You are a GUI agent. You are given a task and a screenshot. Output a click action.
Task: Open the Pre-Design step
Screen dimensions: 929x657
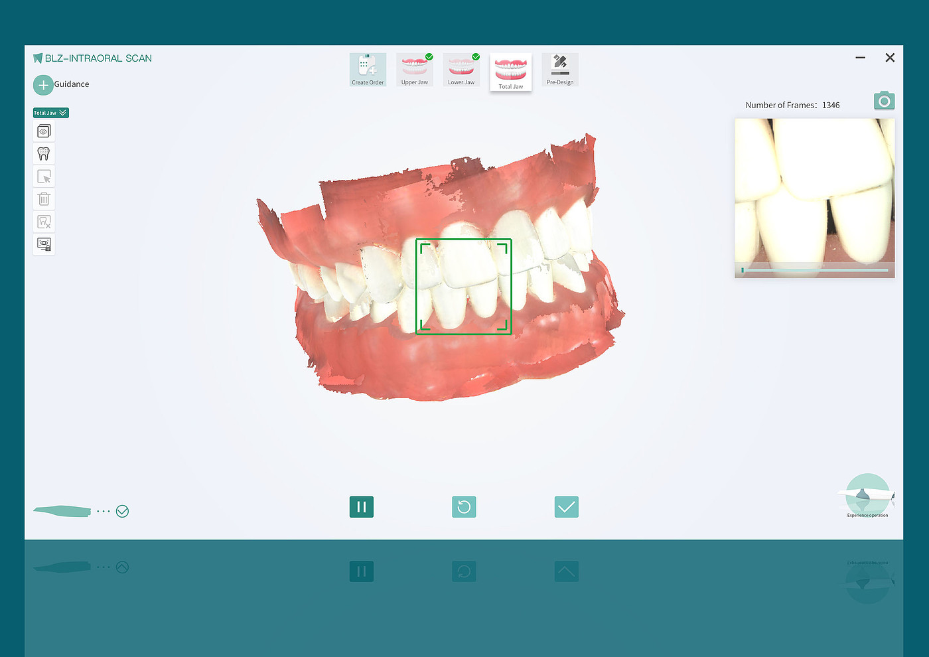point(560,70)
